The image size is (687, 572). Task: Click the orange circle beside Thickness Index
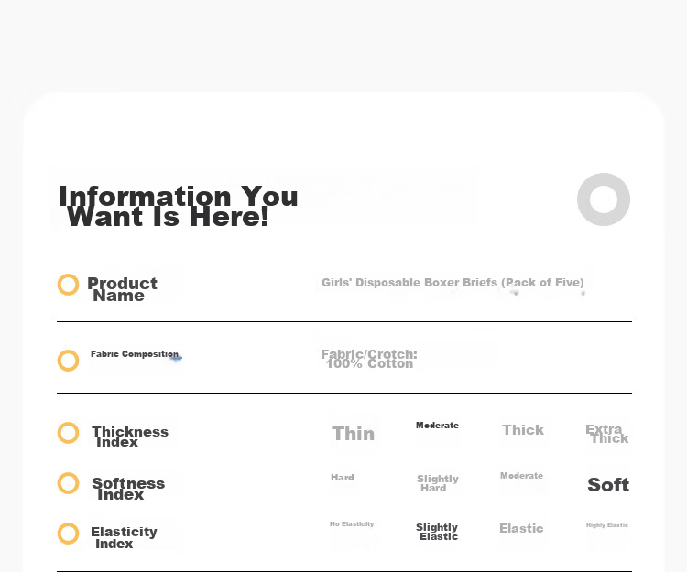pos(69,433)
